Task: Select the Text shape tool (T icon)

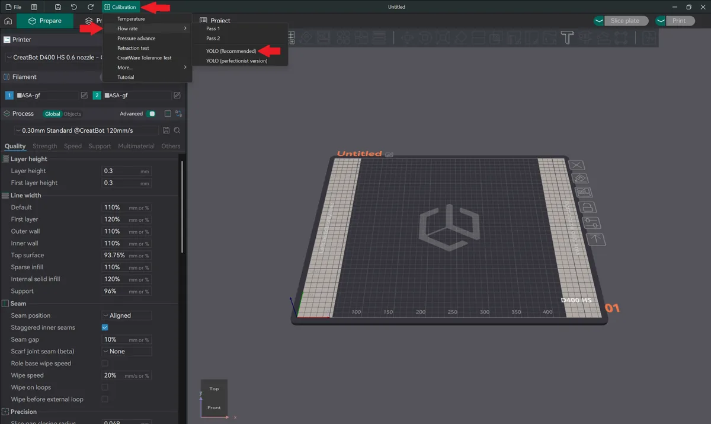Action: click(x=568, y=38)
